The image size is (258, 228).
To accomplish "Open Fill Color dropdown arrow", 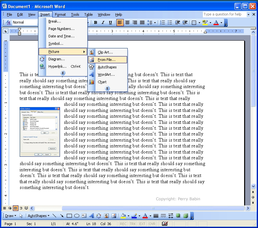I will pyautogui.click(x=128, y=216).
